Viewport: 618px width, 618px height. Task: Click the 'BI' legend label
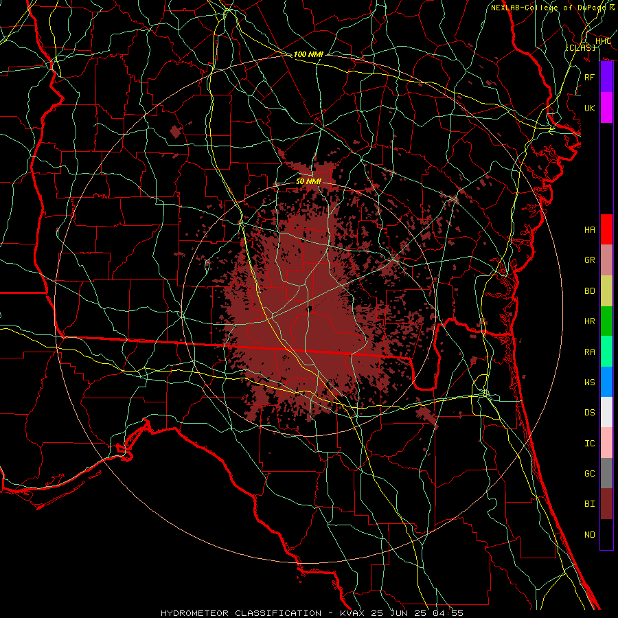[x=590, y=504]
